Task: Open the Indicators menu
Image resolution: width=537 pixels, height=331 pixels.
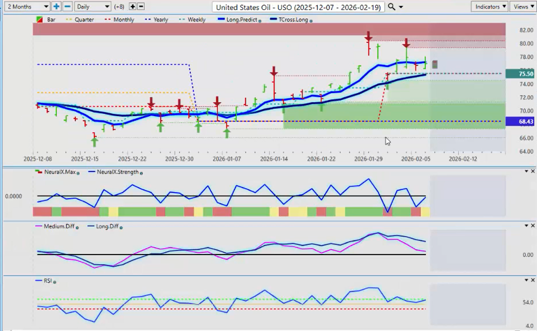Action: (x=489, y=6)
